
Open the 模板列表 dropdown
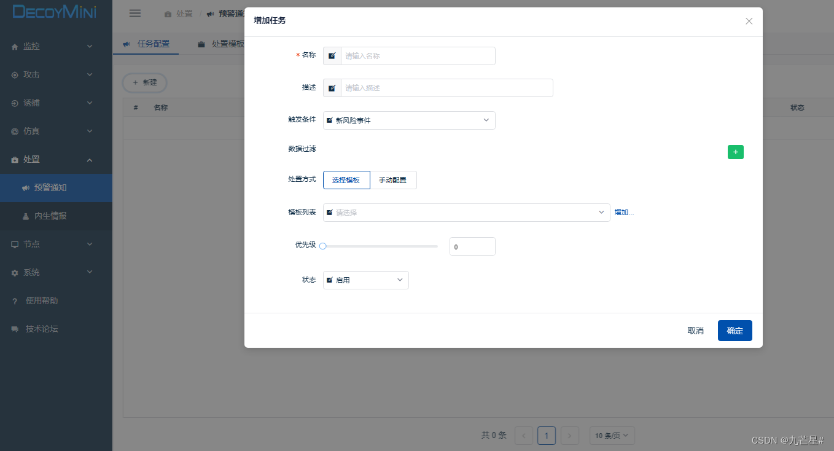click(467, 213)
